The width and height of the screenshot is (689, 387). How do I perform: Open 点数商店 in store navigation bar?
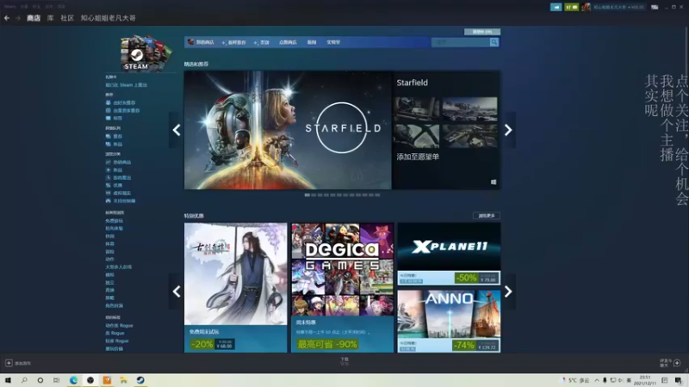click(288, 42)
